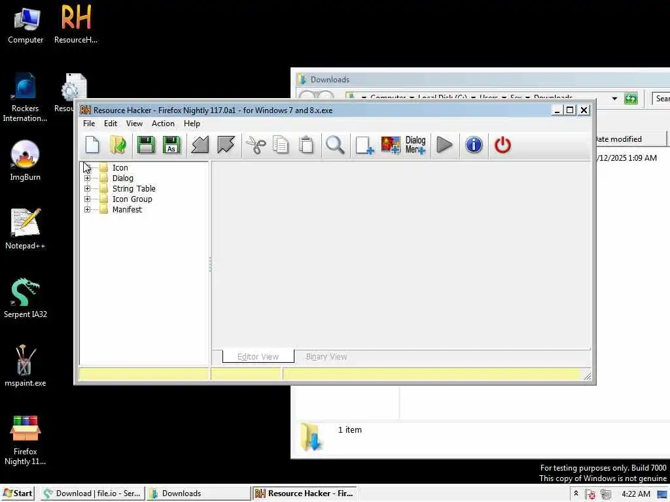The height and width of the screenshot is (502, 670).
Task: Expand the Icon Group tree node
Action: coord(87,199)
